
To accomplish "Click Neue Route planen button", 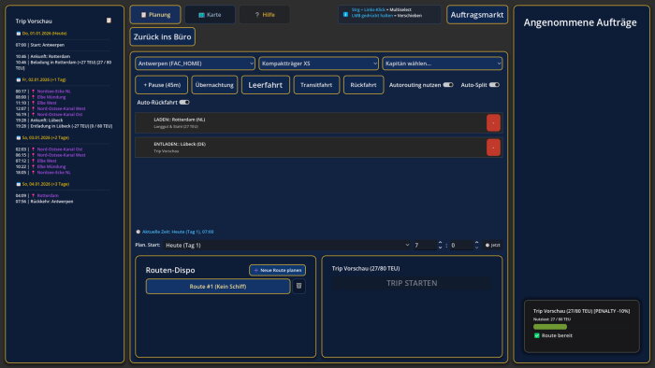I will (x=277, y=270).
